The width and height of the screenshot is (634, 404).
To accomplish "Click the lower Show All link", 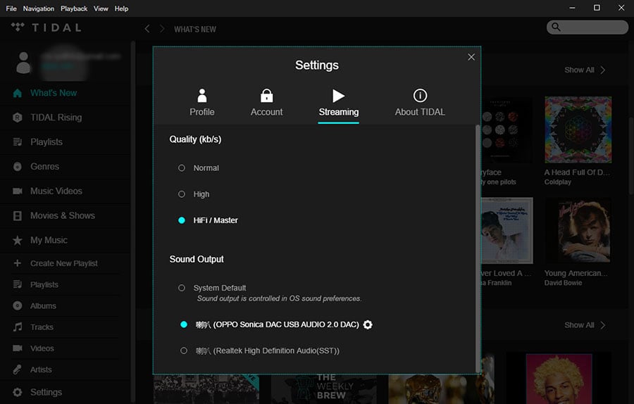I will pyautogui.click(x=585, y=325).
